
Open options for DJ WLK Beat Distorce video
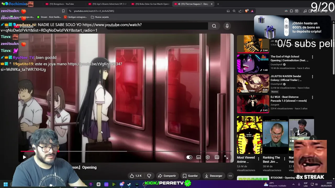click(x=312, y=97)
